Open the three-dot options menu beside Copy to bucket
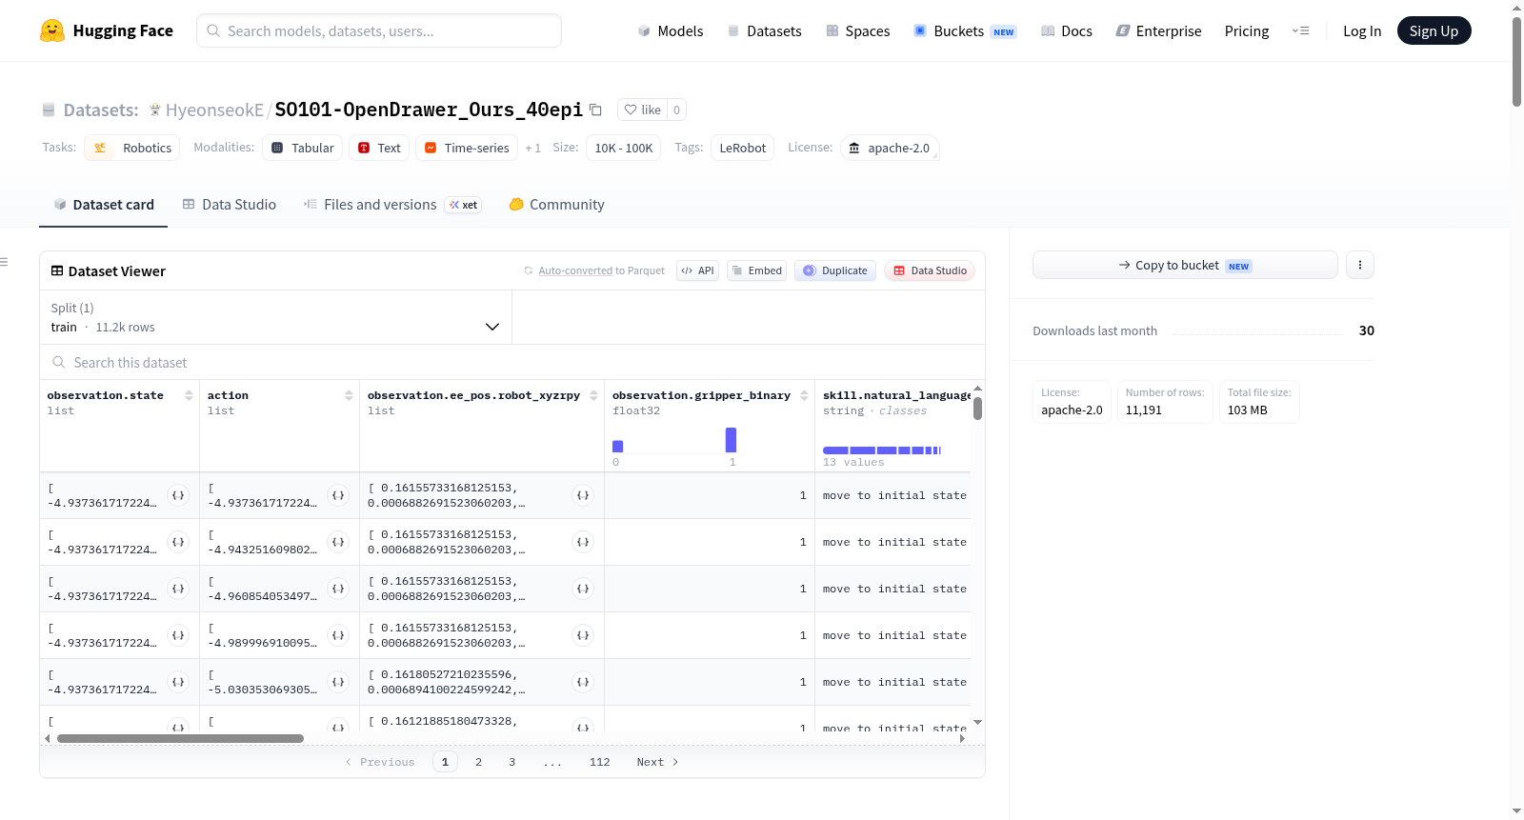This screenshot has height=820, width=1524. point(1360,265)
